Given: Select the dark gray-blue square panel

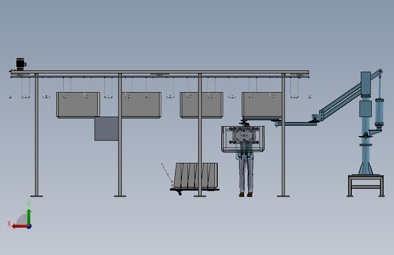Looking at the screenshot, I should point(106,128).
